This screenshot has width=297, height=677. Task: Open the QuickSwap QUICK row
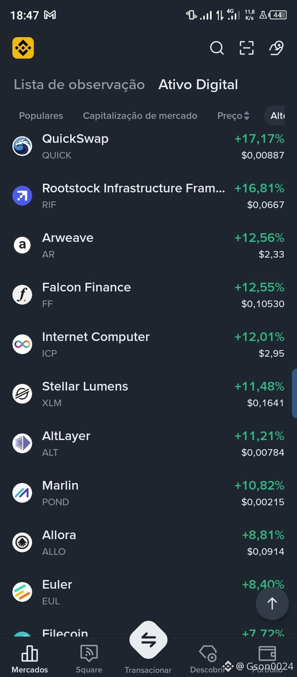tap(148, 147)
